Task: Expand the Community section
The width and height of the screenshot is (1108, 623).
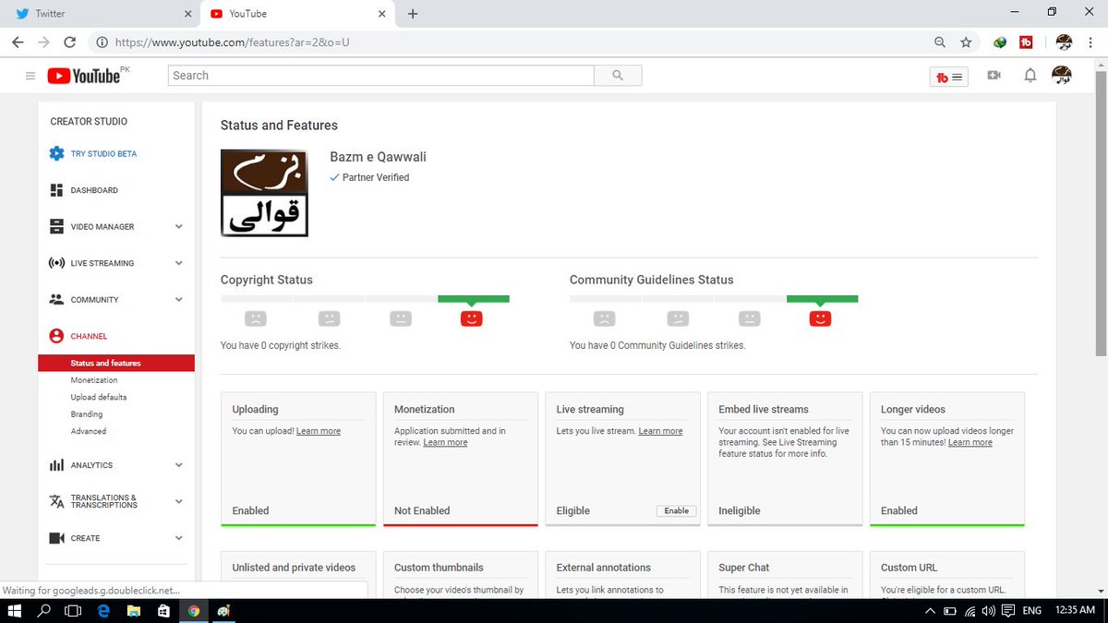Action: point(179,299)
